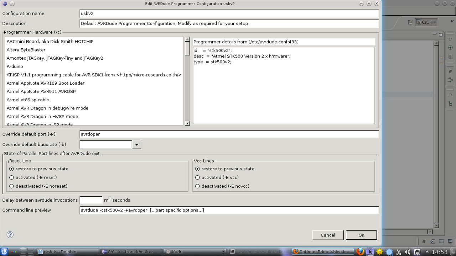The height and width of the screenshot is (256, 456).
Task: Click Open Perspective icon in Eclipse window
Action: pyautogui.click(x=410, y=22)
